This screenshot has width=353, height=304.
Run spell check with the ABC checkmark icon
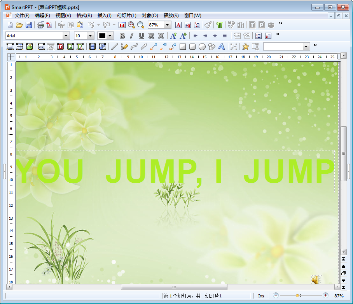point(231,25)
